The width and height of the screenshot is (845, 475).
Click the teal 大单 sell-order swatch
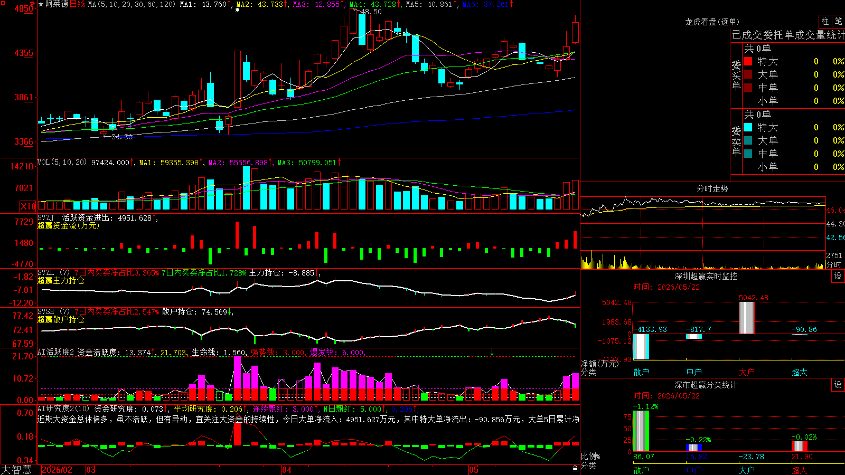click(x=748, y=140)
